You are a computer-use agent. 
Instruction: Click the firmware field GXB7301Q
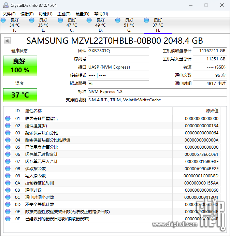118,51
